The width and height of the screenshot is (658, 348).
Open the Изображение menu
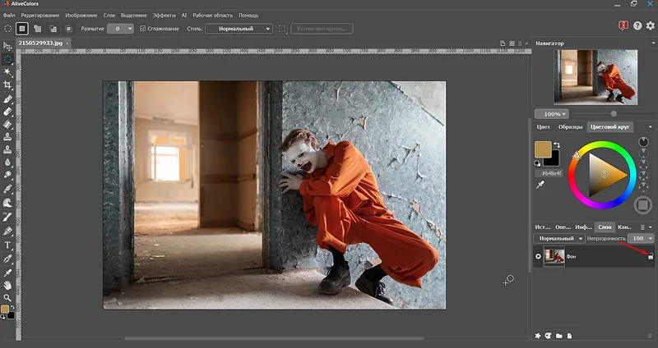81,15
